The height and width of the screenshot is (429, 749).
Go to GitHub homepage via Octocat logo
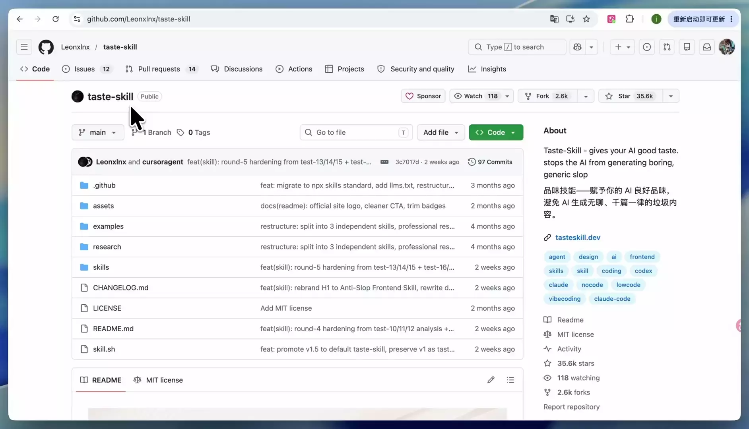[x=46, y=47]
